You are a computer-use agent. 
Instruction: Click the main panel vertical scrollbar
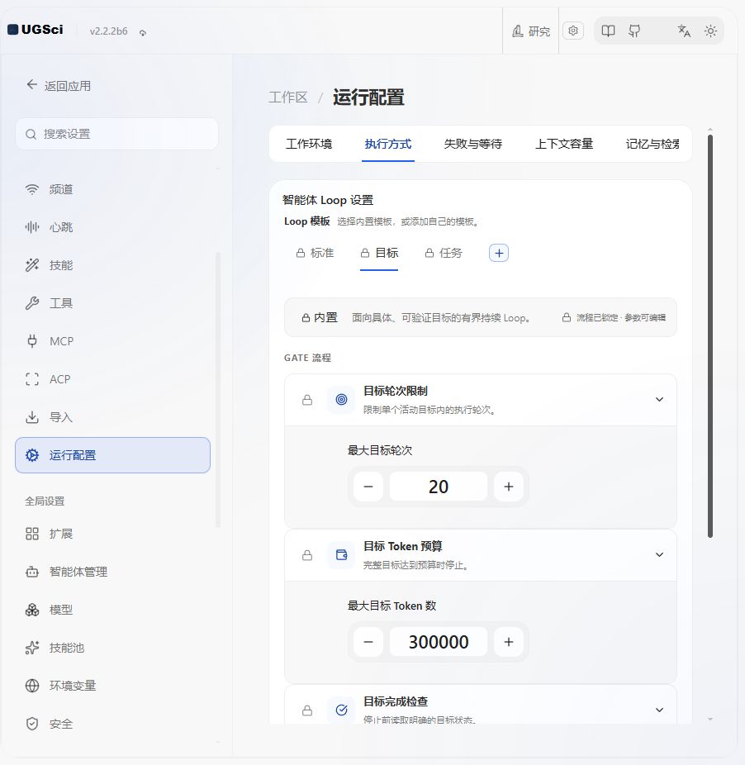pyautogui.click(x=710, y=336)
